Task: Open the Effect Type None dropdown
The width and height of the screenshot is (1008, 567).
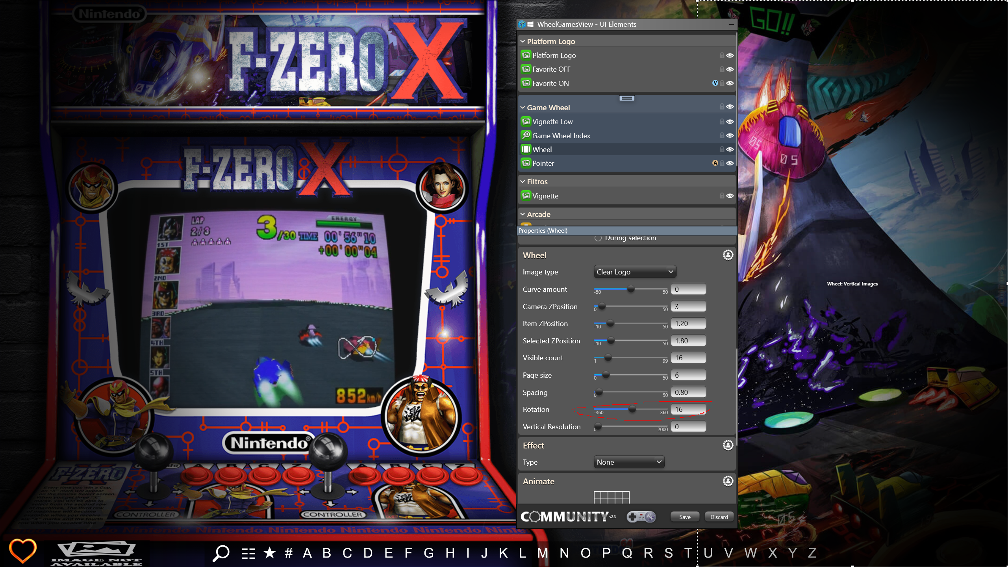Action: tap(629, 462)
